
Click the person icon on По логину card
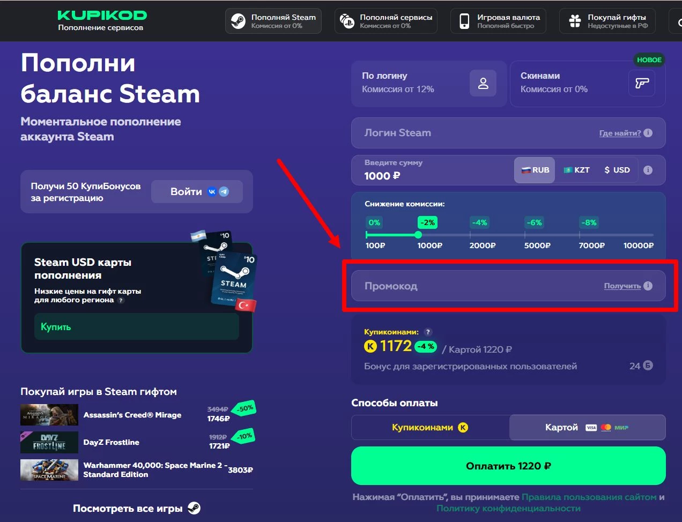(483, 84)
